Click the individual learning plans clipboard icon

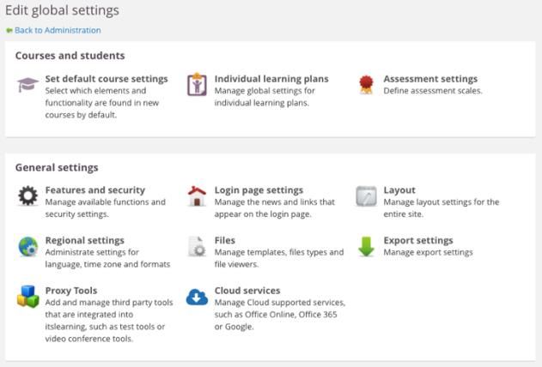pyautogui.click(x=197, y=85)
